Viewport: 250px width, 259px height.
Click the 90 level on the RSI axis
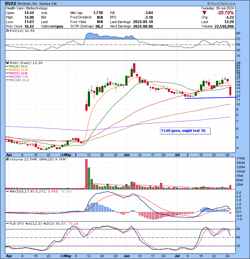click(x=238, y=33)
